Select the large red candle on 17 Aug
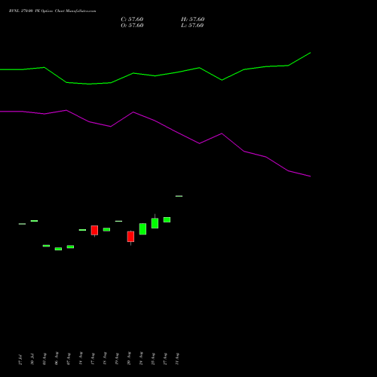This screenshot has height=377, width=377. pyautogui.click(x=94, y=231)
